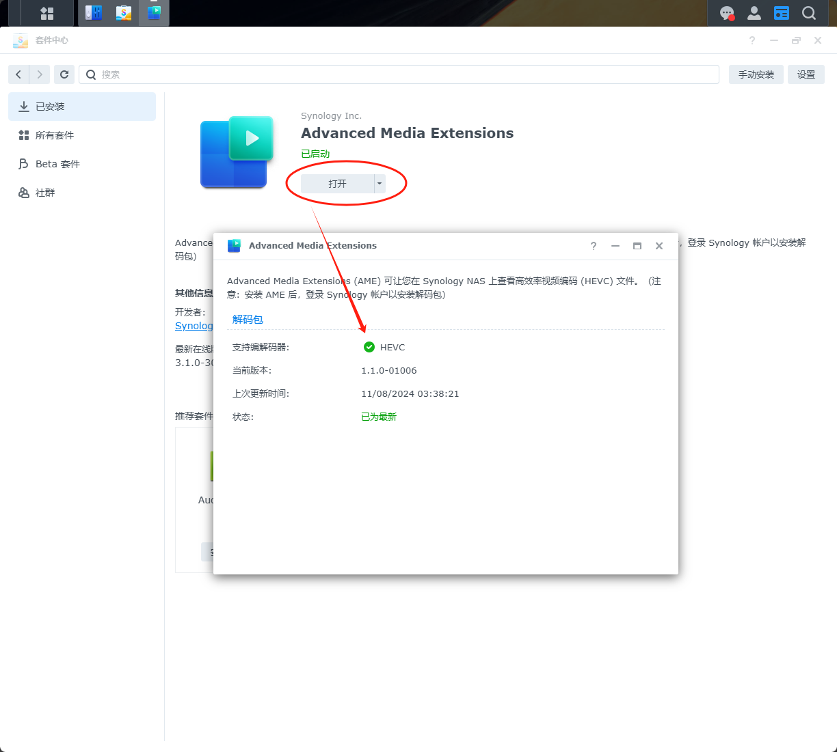The image size is (837, 752).
Task: Open the user account options icon
Action: tap(754, 13)
